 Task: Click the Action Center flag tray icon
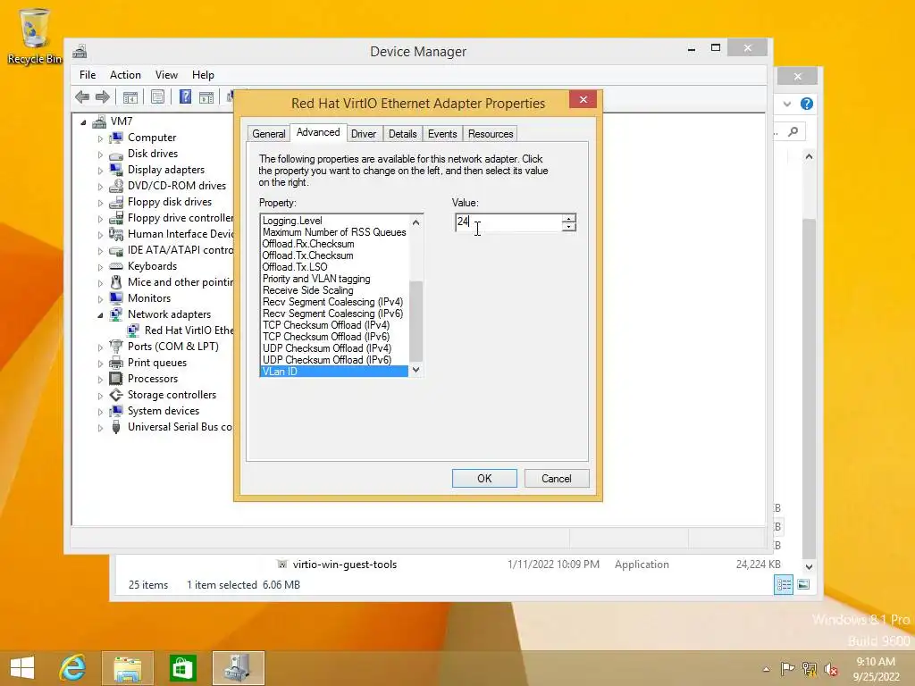787,668
